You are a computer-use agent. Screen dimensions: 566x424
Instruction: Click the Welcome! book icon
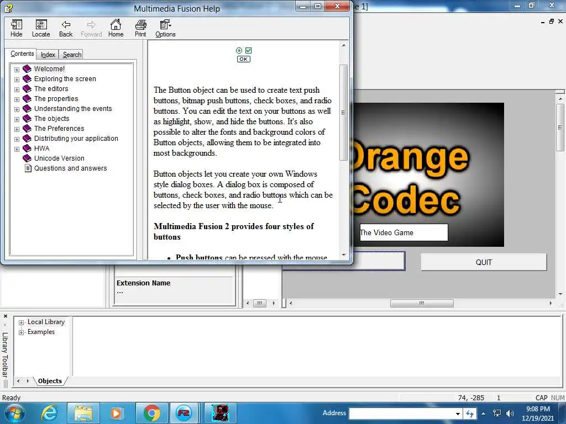coord(27,68)
